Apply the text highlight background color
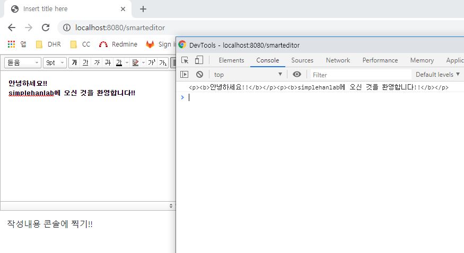 tap(135, 62)
